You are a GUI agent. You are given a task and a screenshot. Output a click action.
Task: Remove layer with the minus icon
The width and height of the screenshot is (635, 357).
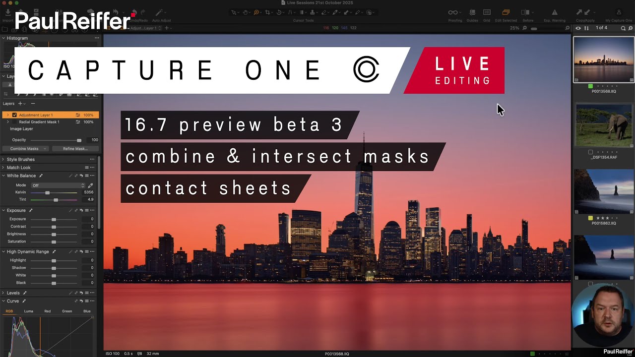click(x=33, y=104)
